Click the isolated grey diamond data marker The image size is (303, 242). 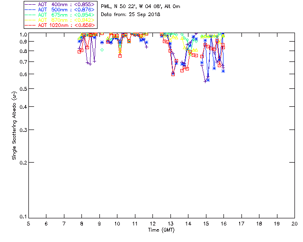click(102, 50)
